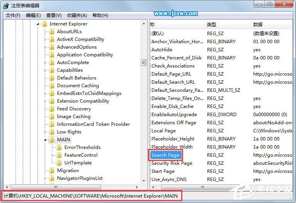Select the Use_Async_DNS value
296x203 pixels.
[169, 179]
